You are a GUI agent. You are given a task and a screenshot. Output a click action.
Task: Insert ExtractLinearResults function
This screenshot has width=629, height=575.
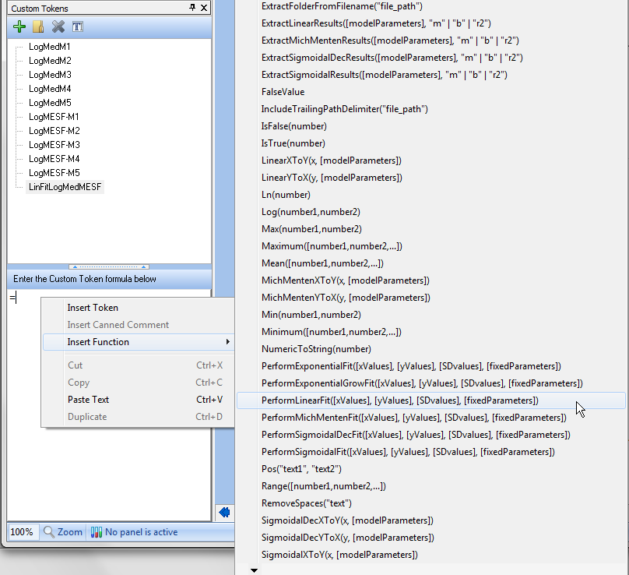[x=376, y=23]
